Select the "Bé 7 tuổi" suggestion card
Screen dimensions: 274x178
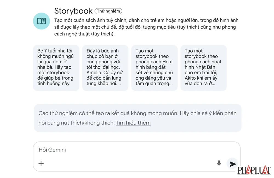point(56,67)
